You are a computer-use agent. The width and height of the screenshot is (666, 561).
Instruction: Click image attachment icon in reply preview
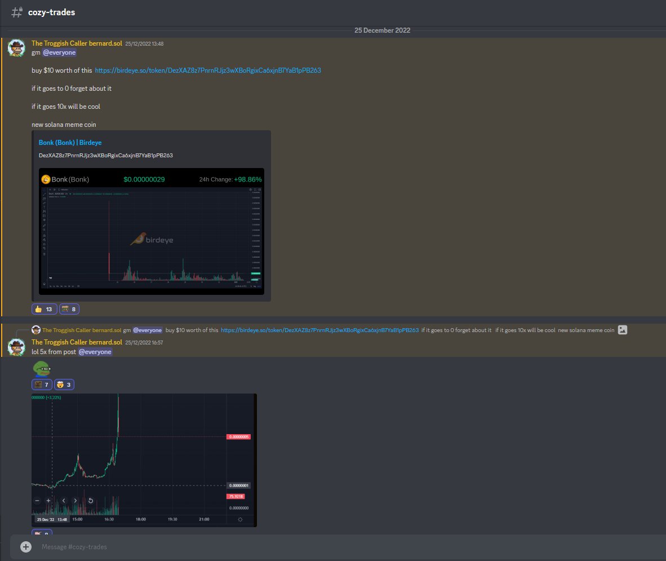click(x=622, y=330)
